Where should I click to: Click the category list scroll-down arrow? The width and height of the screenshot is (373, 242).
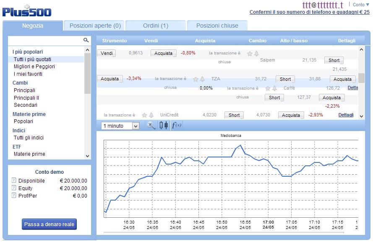[x=87, y=156]
